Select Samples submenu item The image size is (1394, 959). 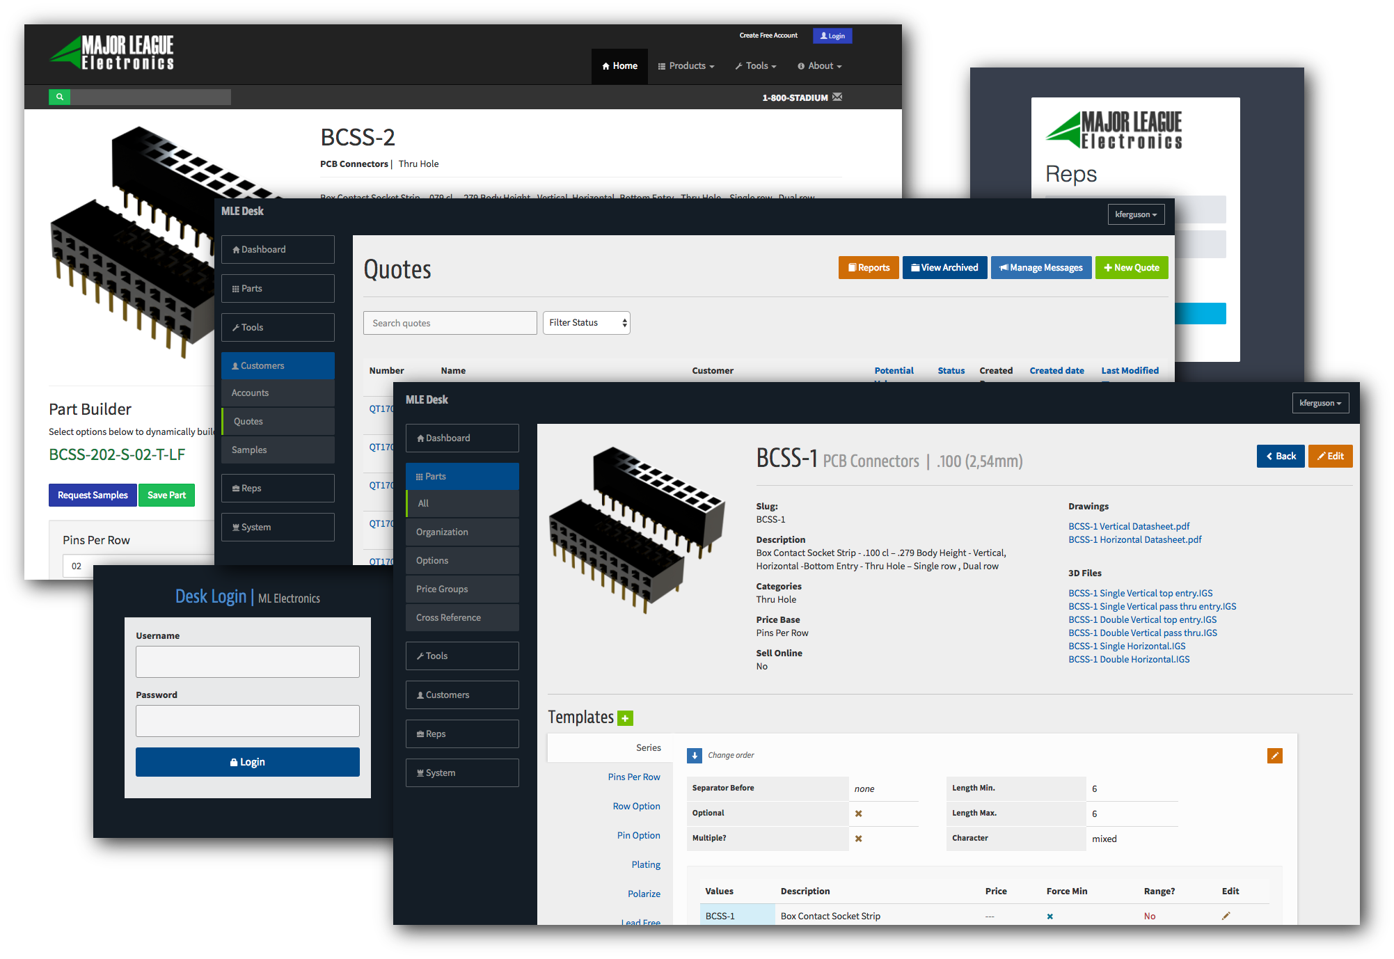[278, 450]
